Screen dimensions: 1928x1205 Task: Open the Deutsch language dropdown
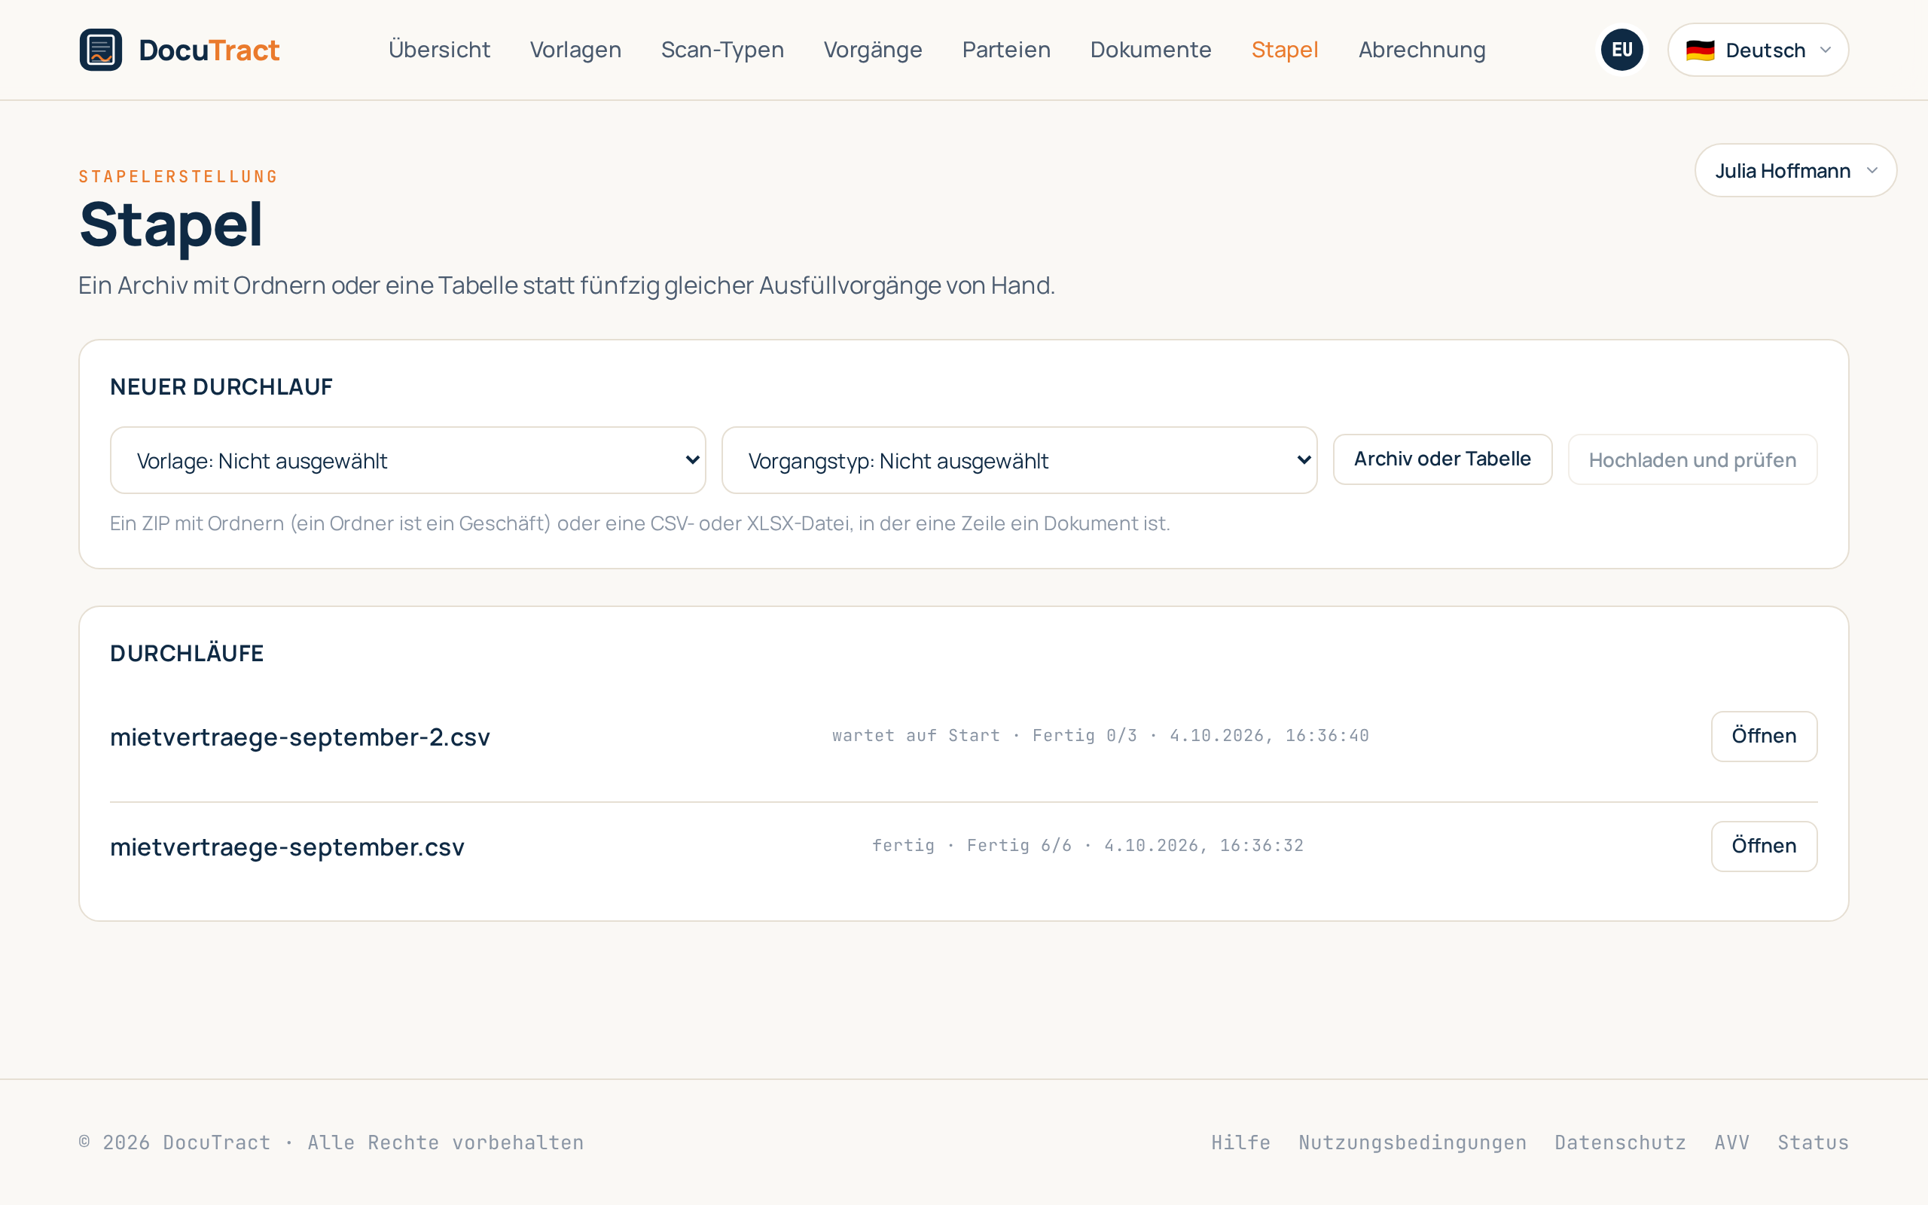click(1759, 50)
